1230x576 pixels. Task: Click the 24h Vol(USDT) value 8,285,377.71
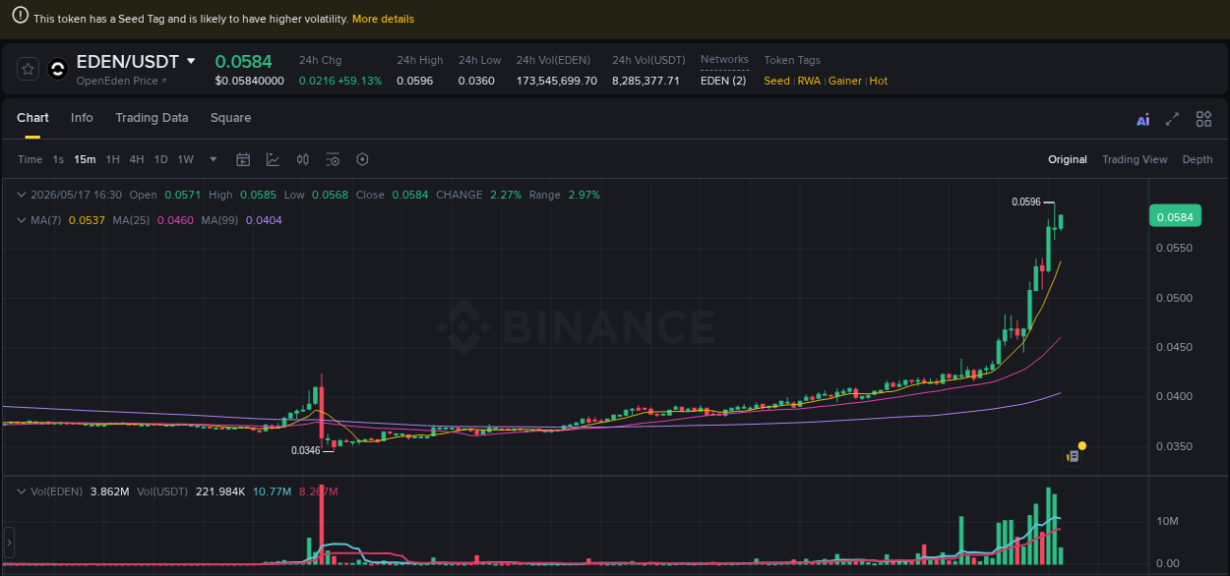(x=646, y=81)
